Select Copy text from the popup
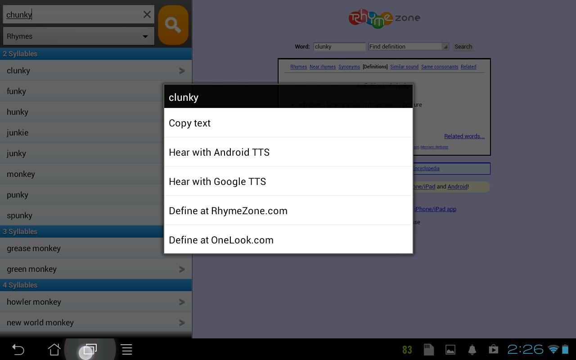 click(288, 123)
